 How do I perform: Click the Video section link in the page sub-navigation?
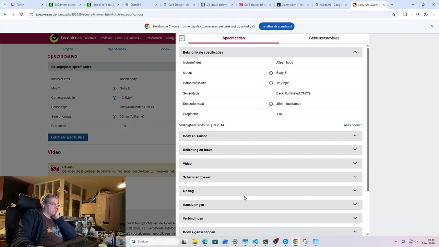click(x=165, y=49)
